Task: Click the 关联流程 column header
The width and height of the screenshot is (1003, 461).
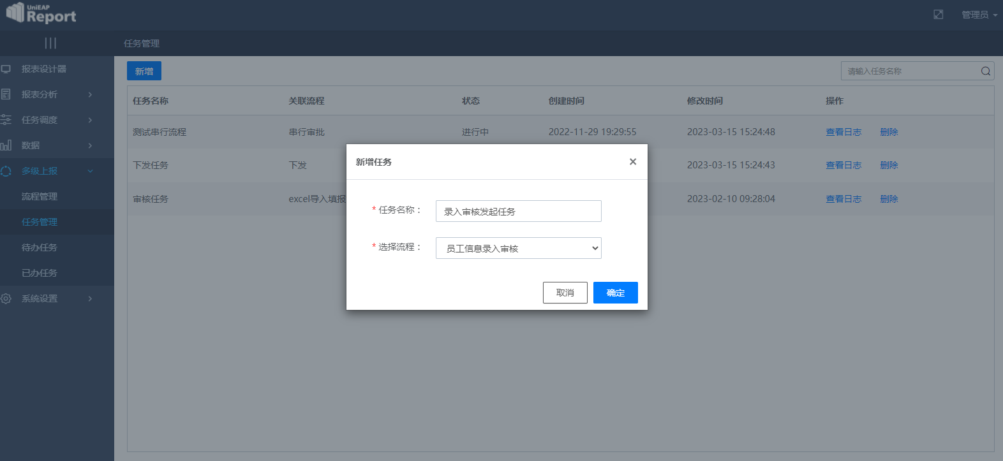Action: pos(306,101)
